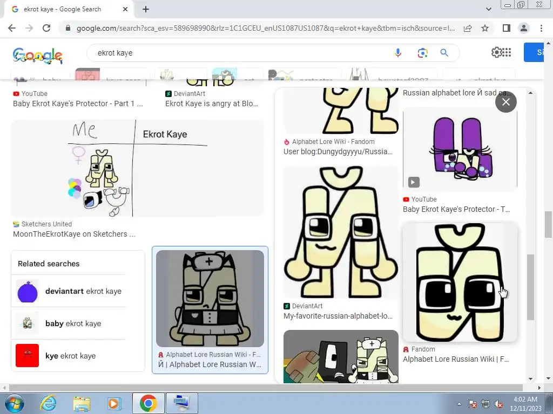The image size is (553, 414).
Task: Go back to the previous page
Action: (x=12, y=28)
